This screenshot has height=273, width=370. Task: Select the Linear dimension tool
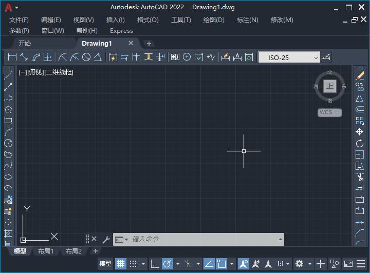pyautogui.click(x=12, y=57)
